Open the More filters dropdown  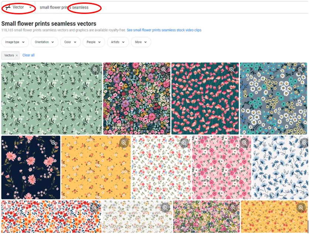point(141,42)
